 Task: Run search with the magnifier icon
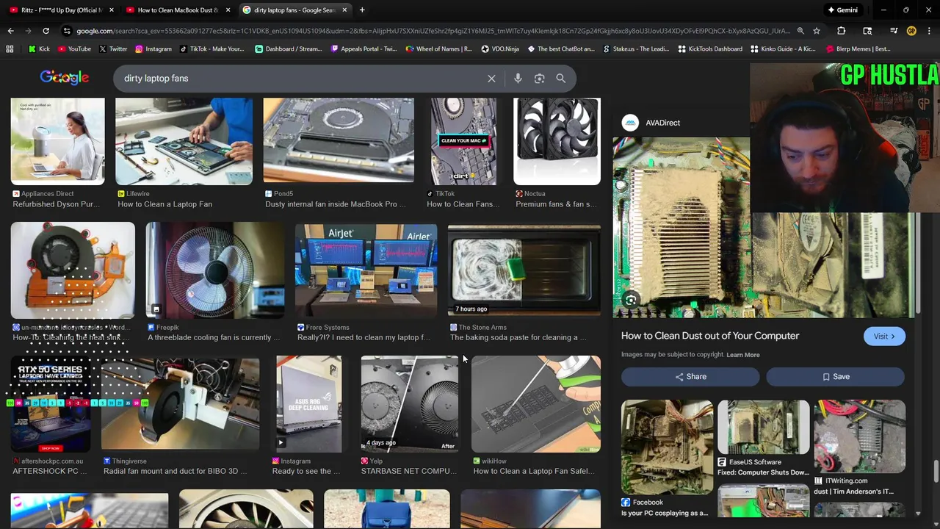point(561,79)
